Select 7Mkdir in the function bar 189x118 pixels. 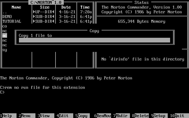coord(121,116)
